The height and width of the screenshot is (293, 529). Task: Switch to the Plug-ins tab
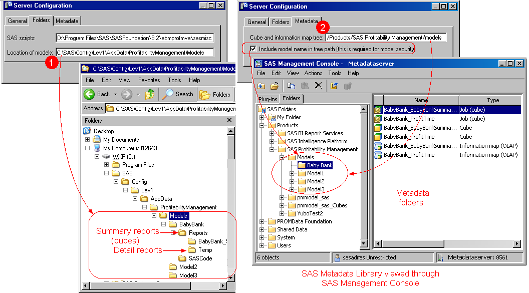click(268, 99)
